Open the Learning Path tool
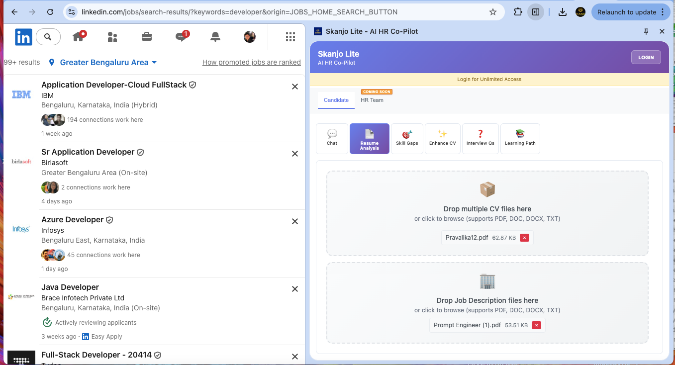This screenshot has height=365, width=675. point(520,139)
